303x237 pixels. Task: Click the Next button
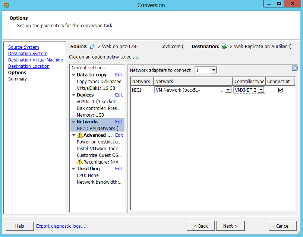coord(230,226)
